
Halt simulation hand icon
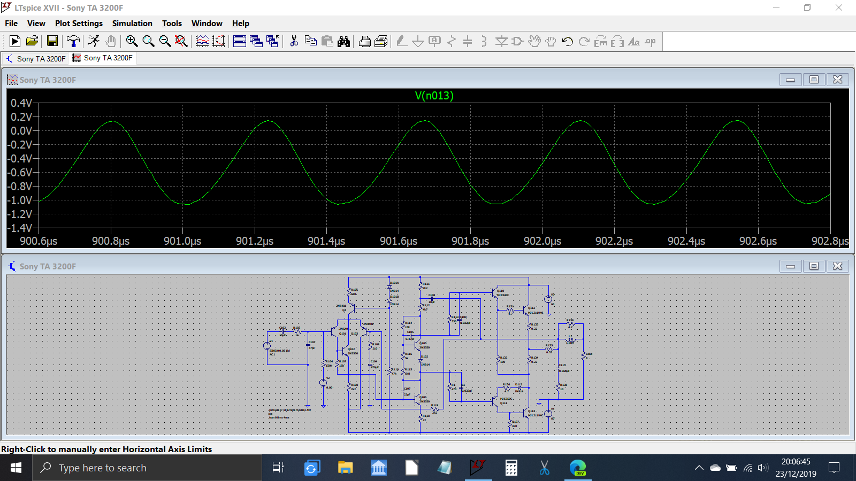111,41
